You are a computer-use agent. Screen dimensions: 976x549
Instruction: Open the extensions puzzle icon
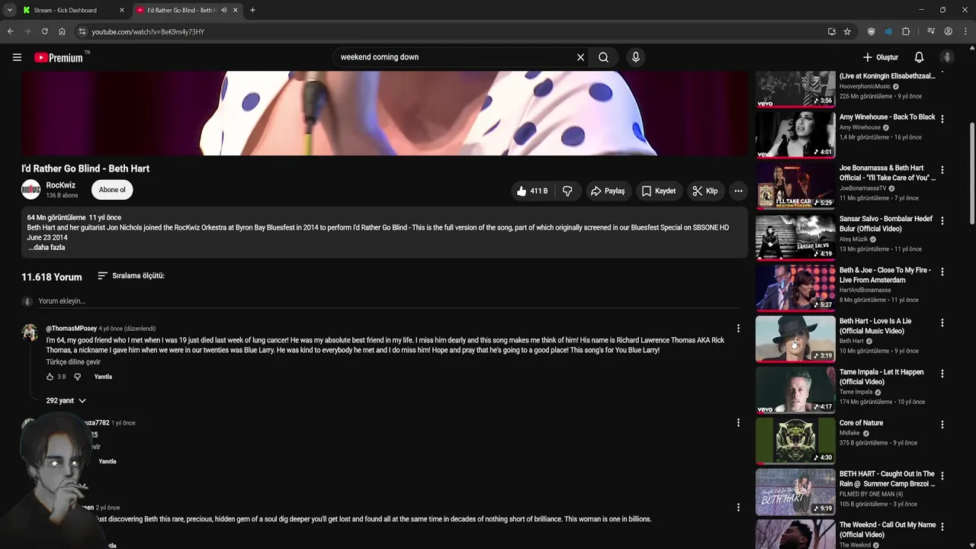click(x=906, y=31)
